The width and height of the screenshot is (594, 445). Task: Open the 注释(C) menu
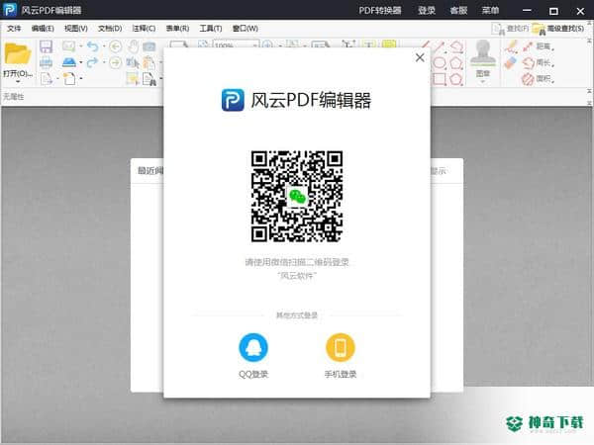pyautogui.click(x=144, y=29)
